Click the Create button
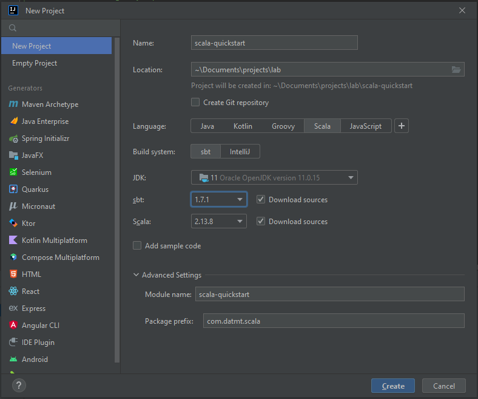Screen dimensions: 478x399 tap(393, 386)
